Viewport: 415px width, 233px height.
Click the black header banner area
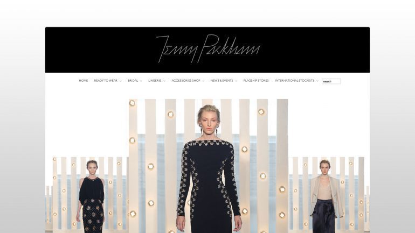click(x=207, y=50)
